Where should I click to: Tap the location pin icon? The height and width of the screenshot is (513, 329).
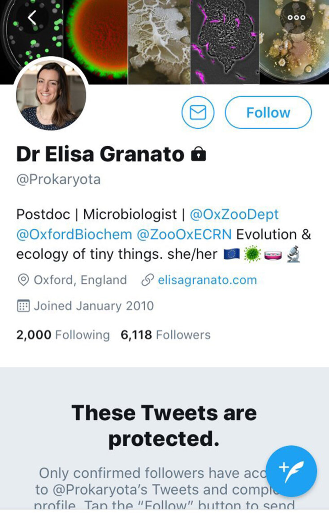(22, 280)
